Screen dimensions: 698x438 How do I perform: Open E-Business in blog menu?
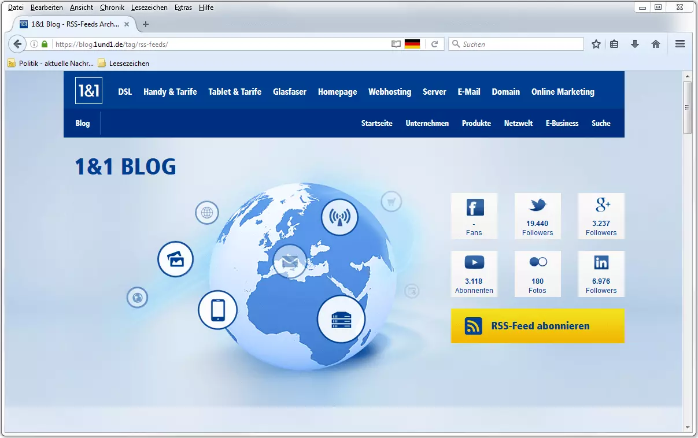pyautogui.click(x=562, y=123)
